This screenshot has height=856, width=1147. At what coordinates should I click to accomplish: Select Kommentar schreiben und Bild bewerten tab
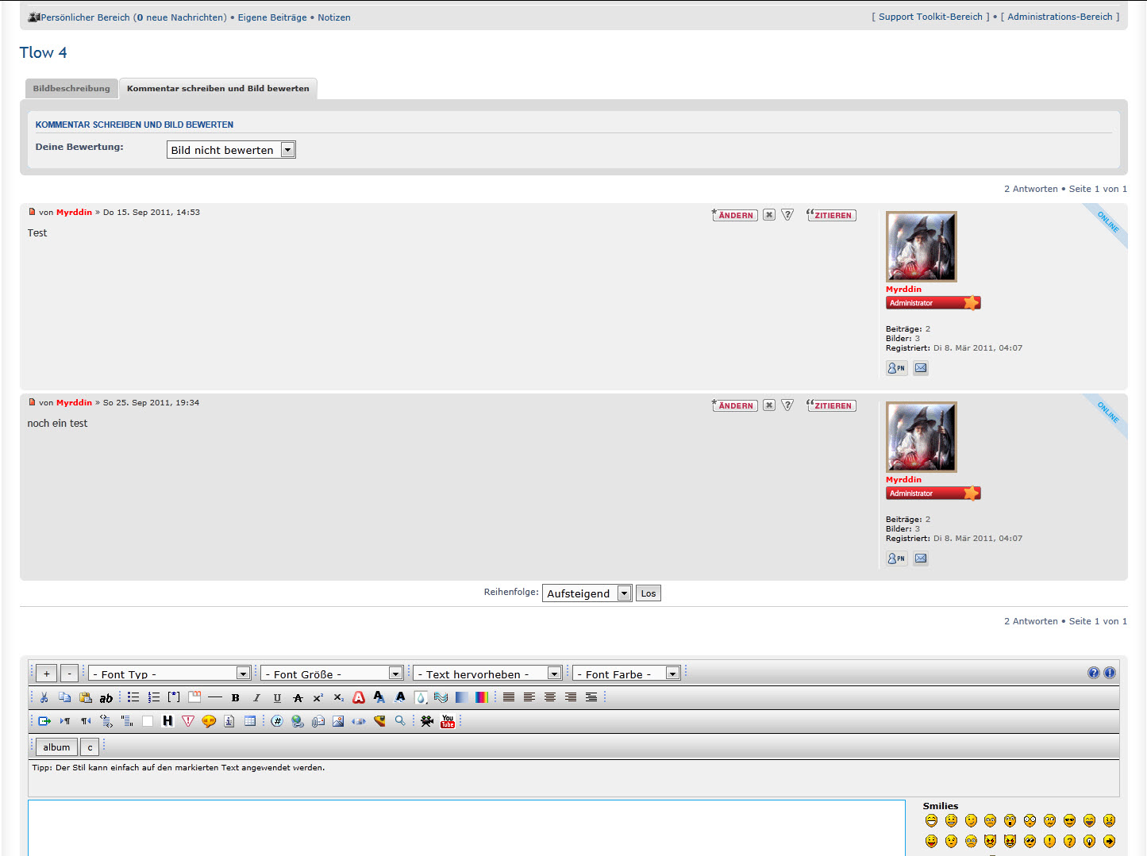218,89
